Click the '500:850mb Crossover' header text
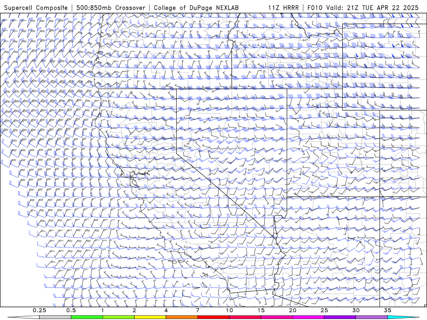This screenshot has height=320, width=427. pos(110,8)
